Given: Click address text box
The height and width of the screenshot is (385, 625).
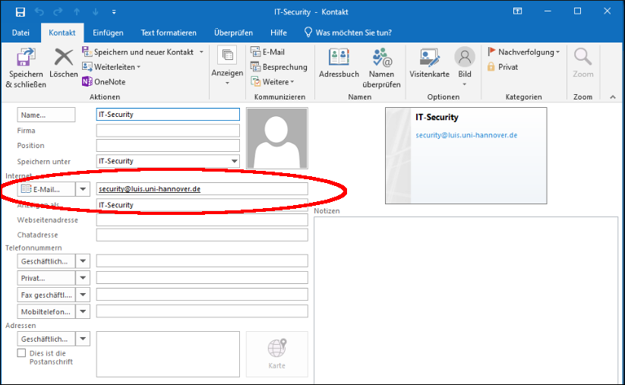Looking at the screenshot, I should [x=168, y=354].
